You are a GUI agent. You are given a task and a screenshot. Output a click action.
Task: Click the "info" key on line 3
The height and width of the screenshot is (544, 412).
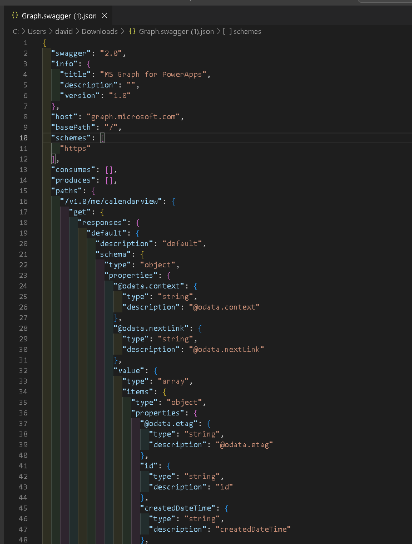point(64,64)
